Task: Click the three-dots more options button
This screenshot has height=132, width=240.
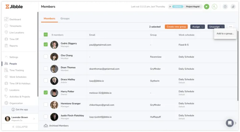Action: coord(230,27)
